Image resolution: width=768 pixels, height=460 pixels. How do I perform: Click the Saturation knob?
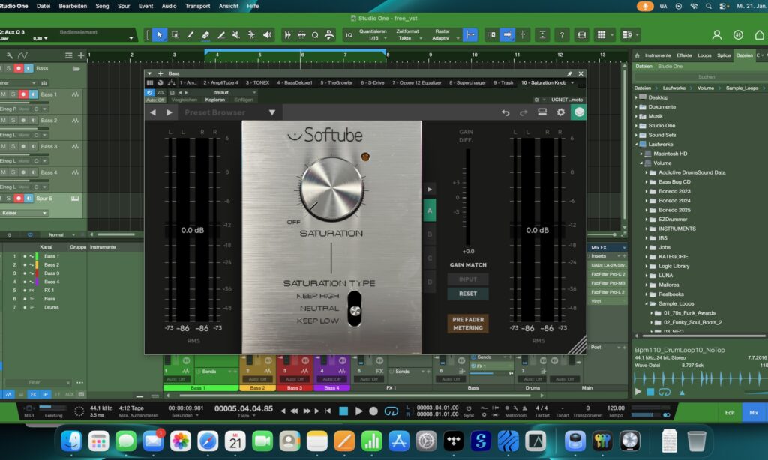click(330, 187)
